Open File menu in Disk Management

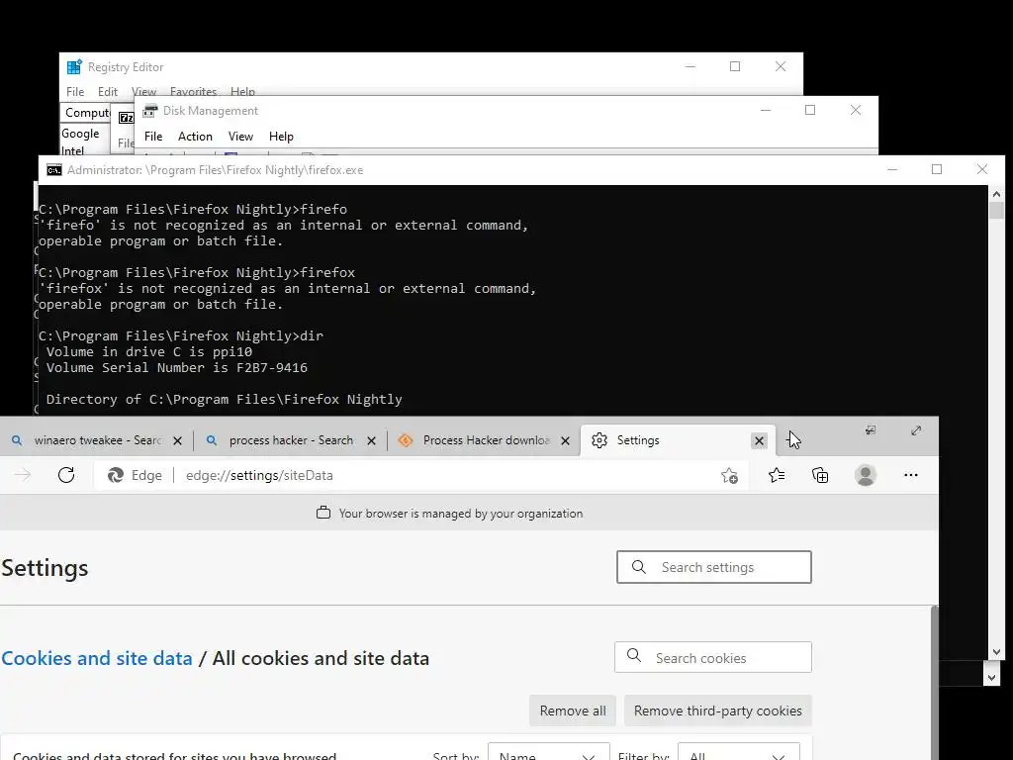pyautogui.click(x=153, y=137)
